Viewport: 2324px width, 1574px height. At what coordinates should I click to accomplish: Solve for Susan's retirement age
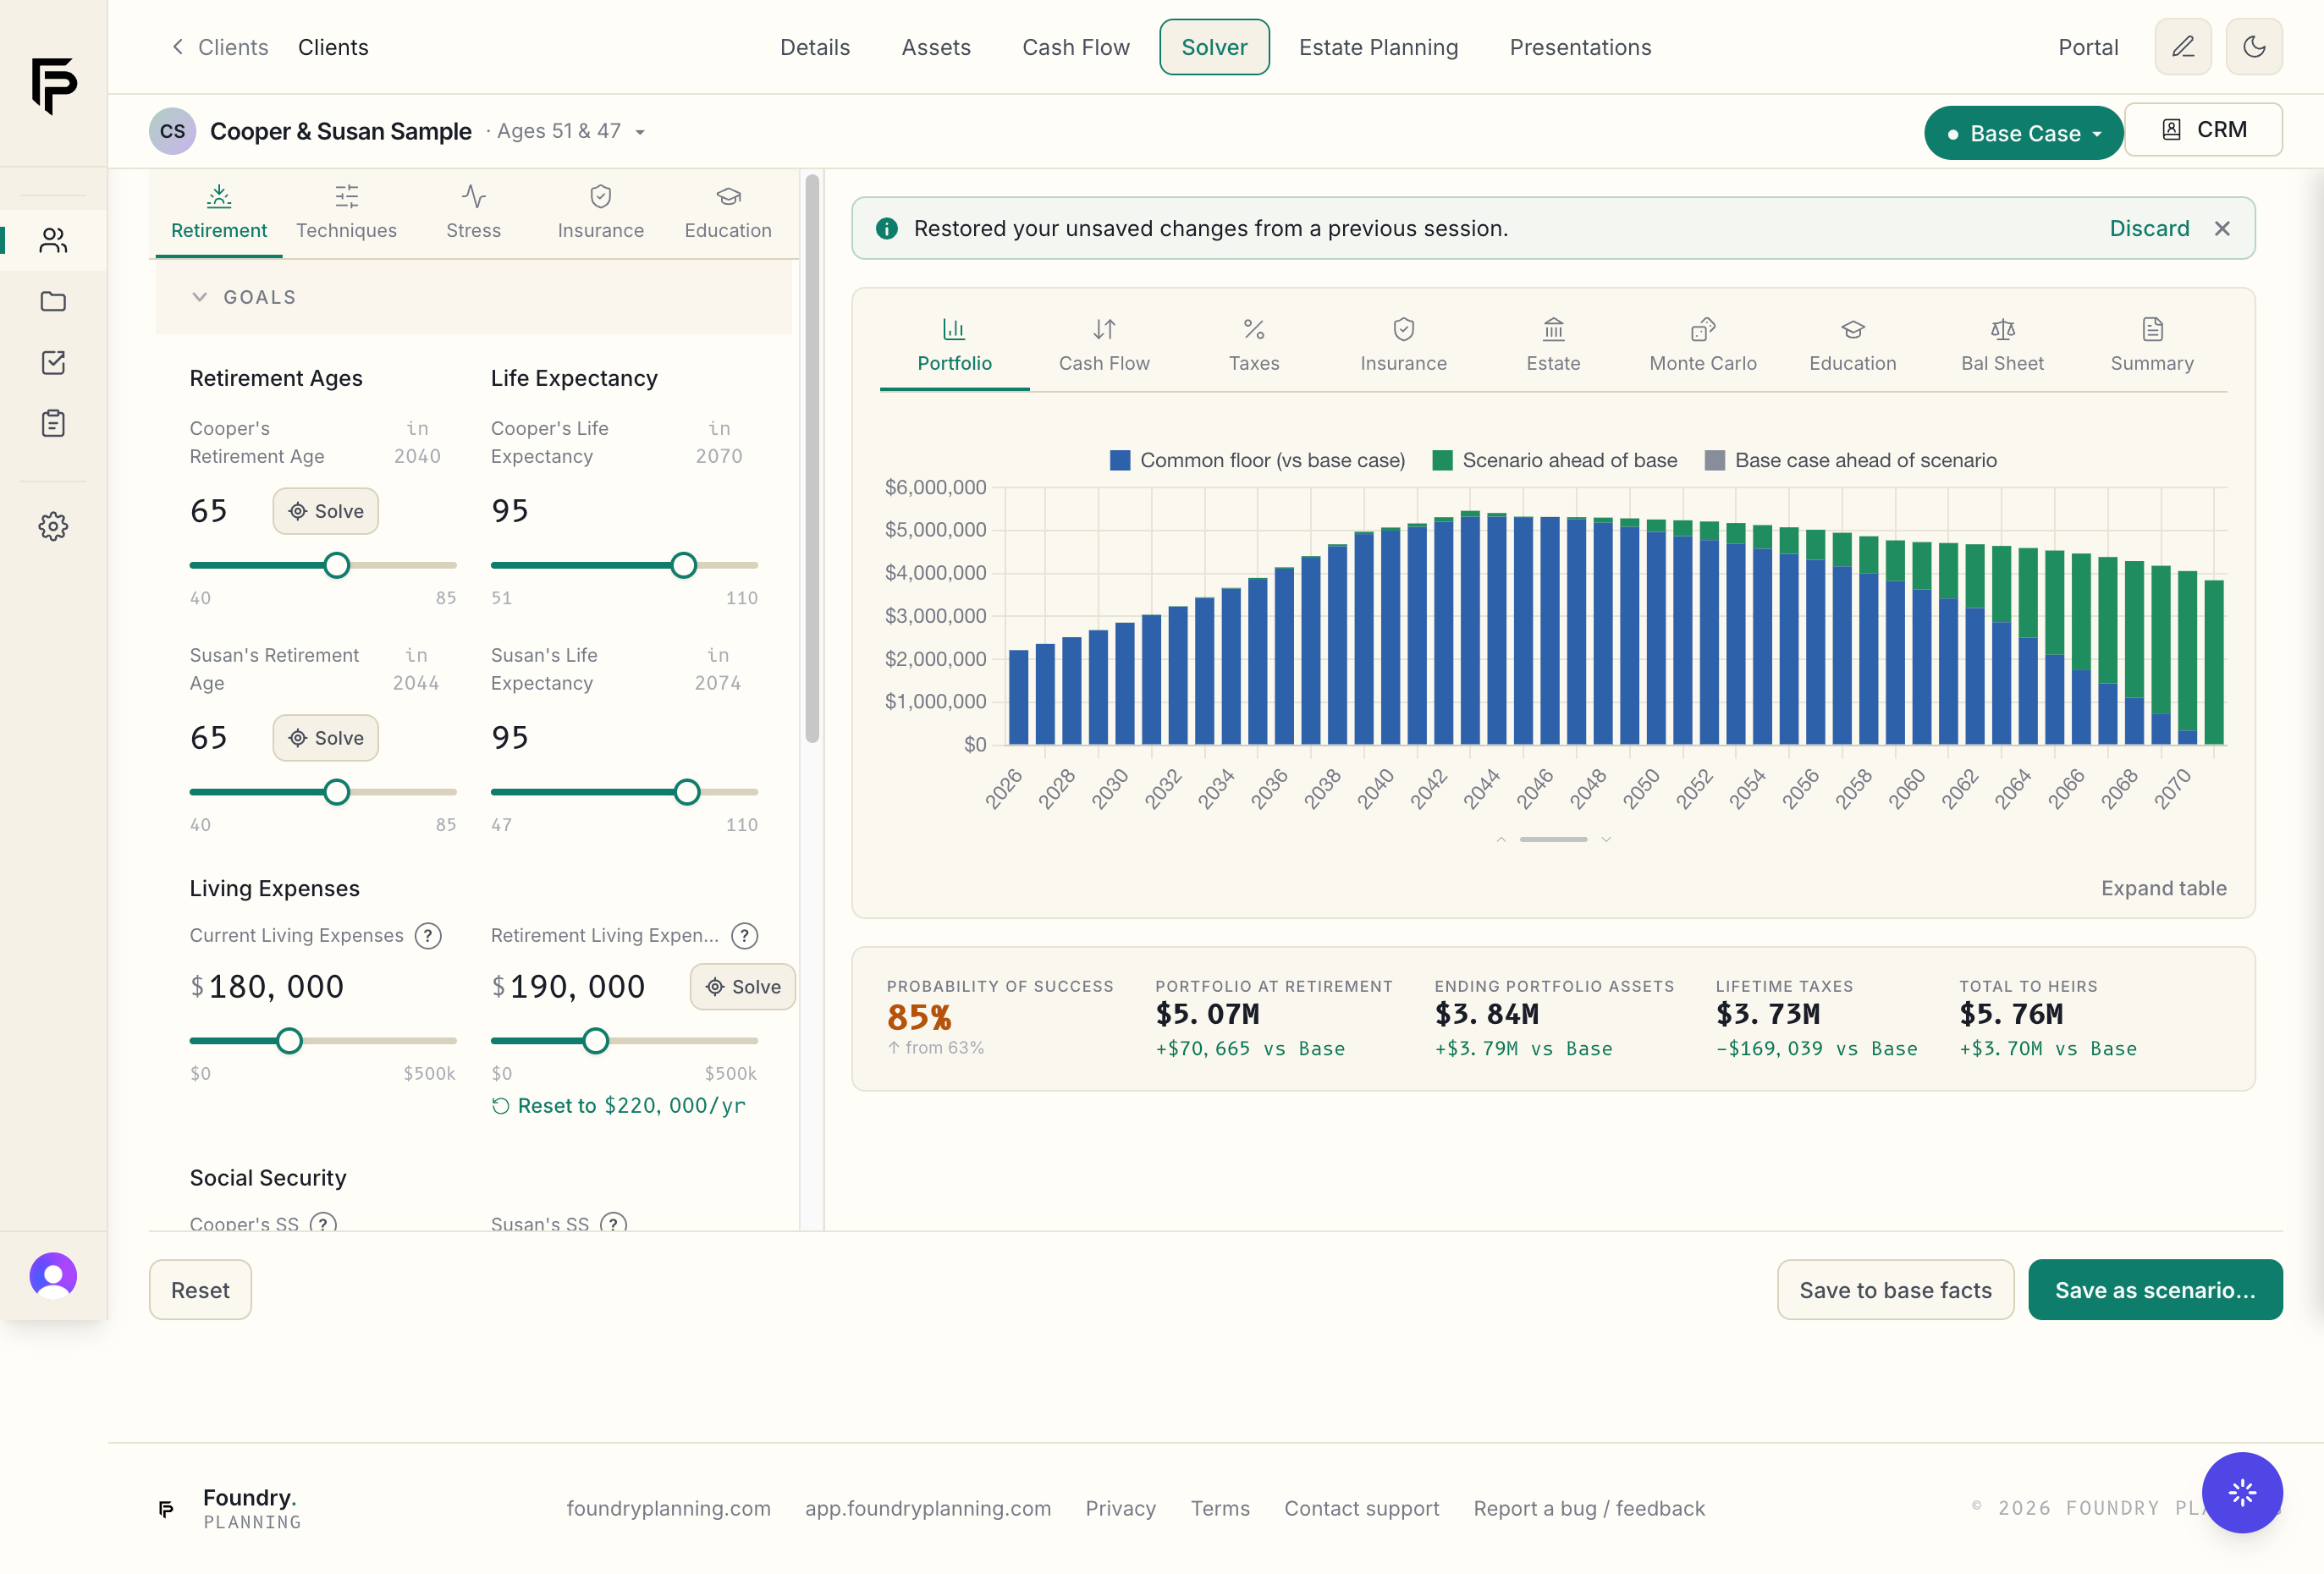click(325, 738)
